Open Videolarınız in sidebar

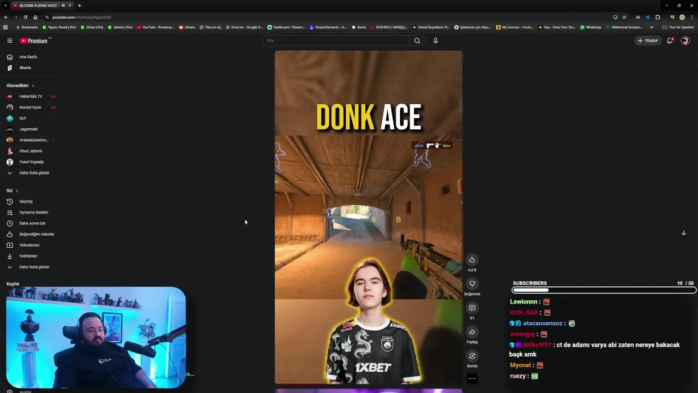tap(29, 245)
